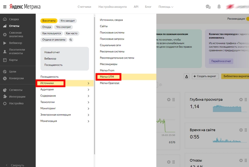Click the Вебвизор play icon
The width and height of the screenshot is (249, 167).
click(x=5, y=43)
